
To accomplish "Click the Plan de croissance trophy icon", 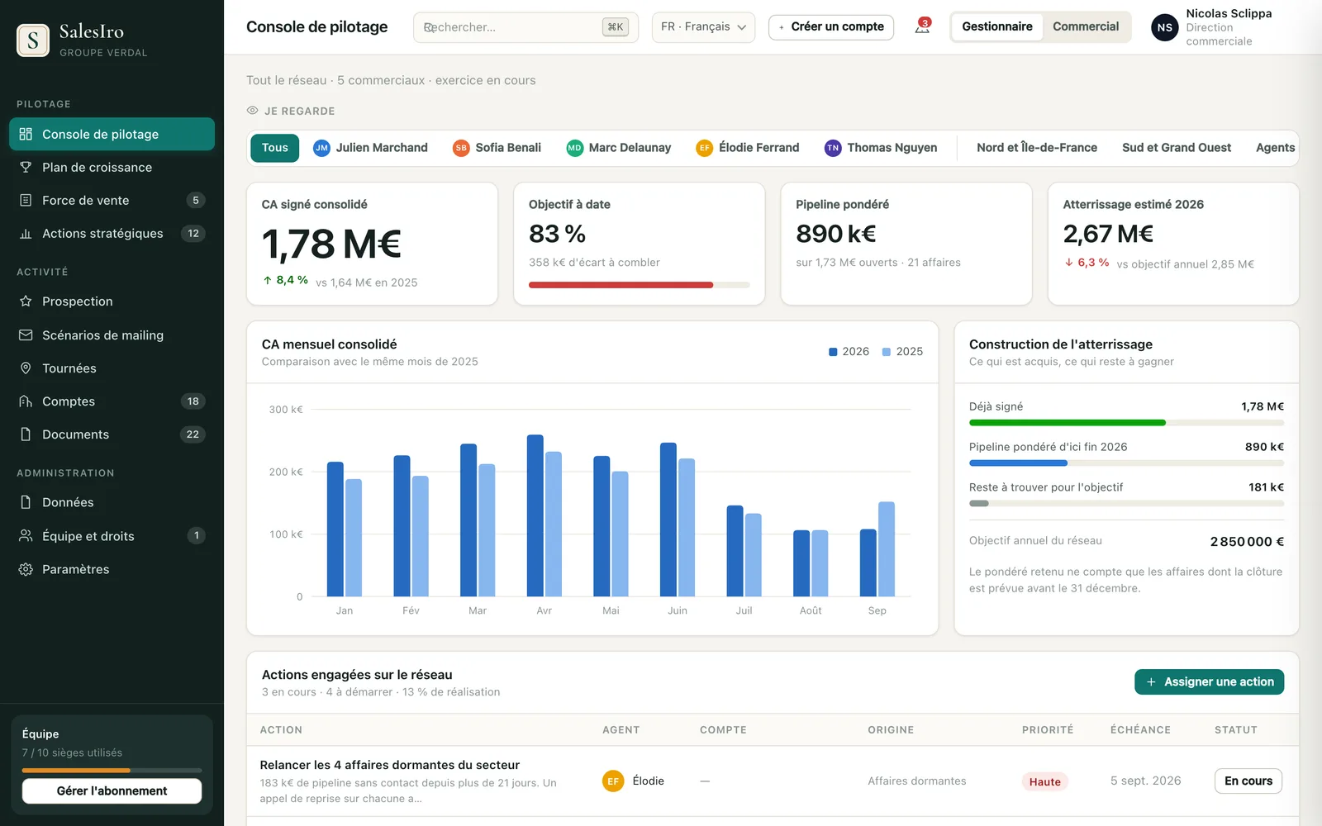I will coord(26,167).
